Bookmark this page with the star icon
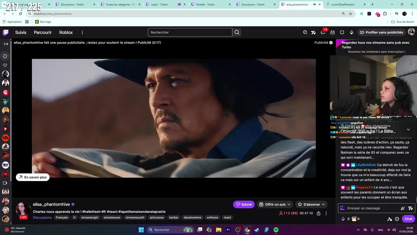The image size is (417, 235). (351, 14)
